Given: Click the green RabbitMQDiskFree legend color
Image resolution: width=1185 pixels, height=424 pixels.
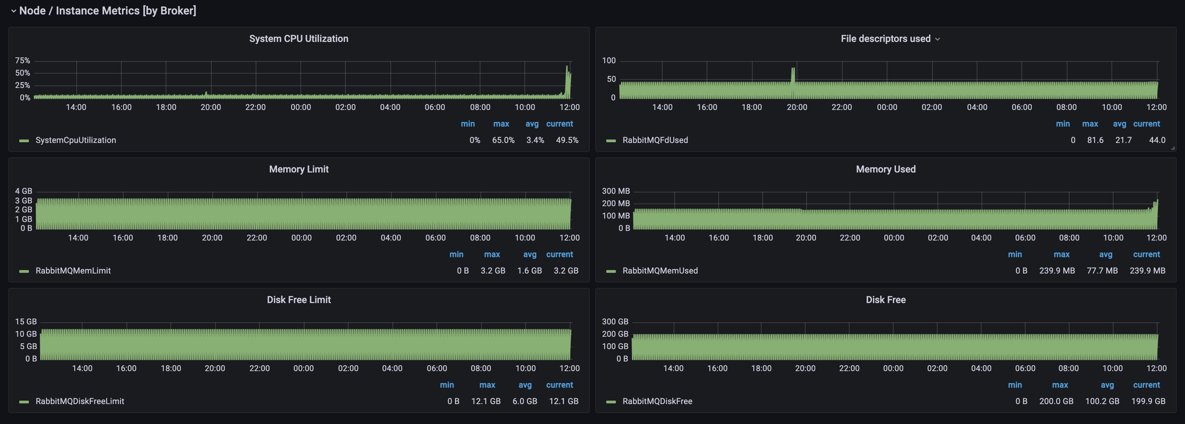Looking at the screenshot, I should (611, 402).
